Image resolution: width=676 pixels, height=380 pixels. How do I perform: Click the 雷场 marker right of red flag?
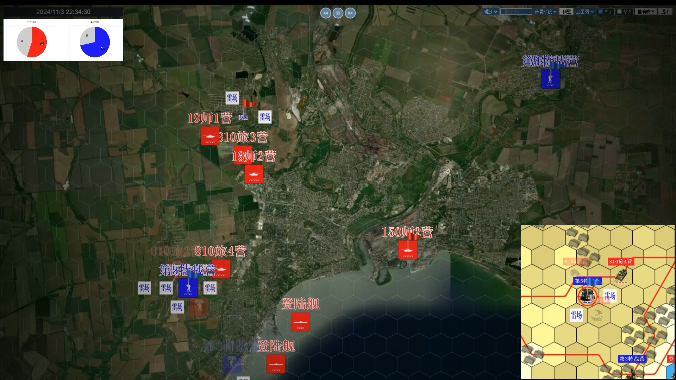click(x=265, y=117)
